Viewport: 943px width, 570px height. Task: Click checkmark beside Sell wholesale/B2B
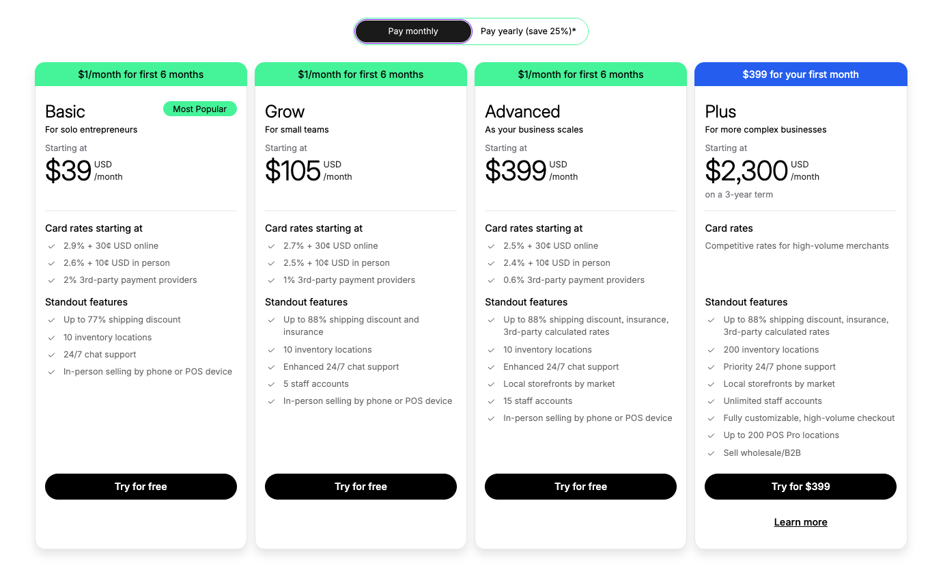tap(711, 453)
